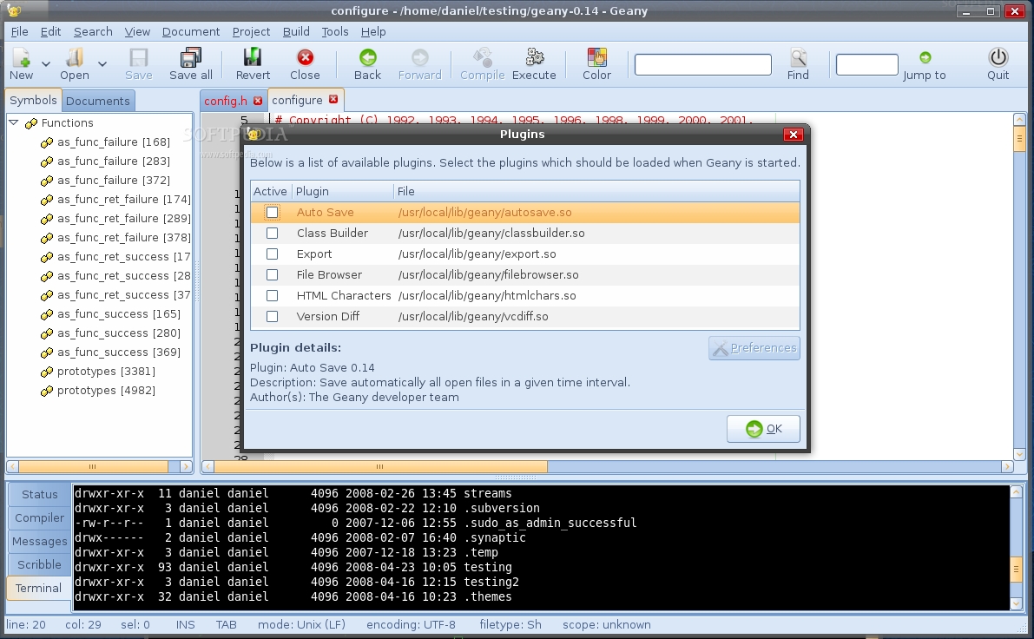Image resolution: width=1034 pixels, height=639 pixels.
Task: Click the Execute gears icon
Action: coord(534,58)
